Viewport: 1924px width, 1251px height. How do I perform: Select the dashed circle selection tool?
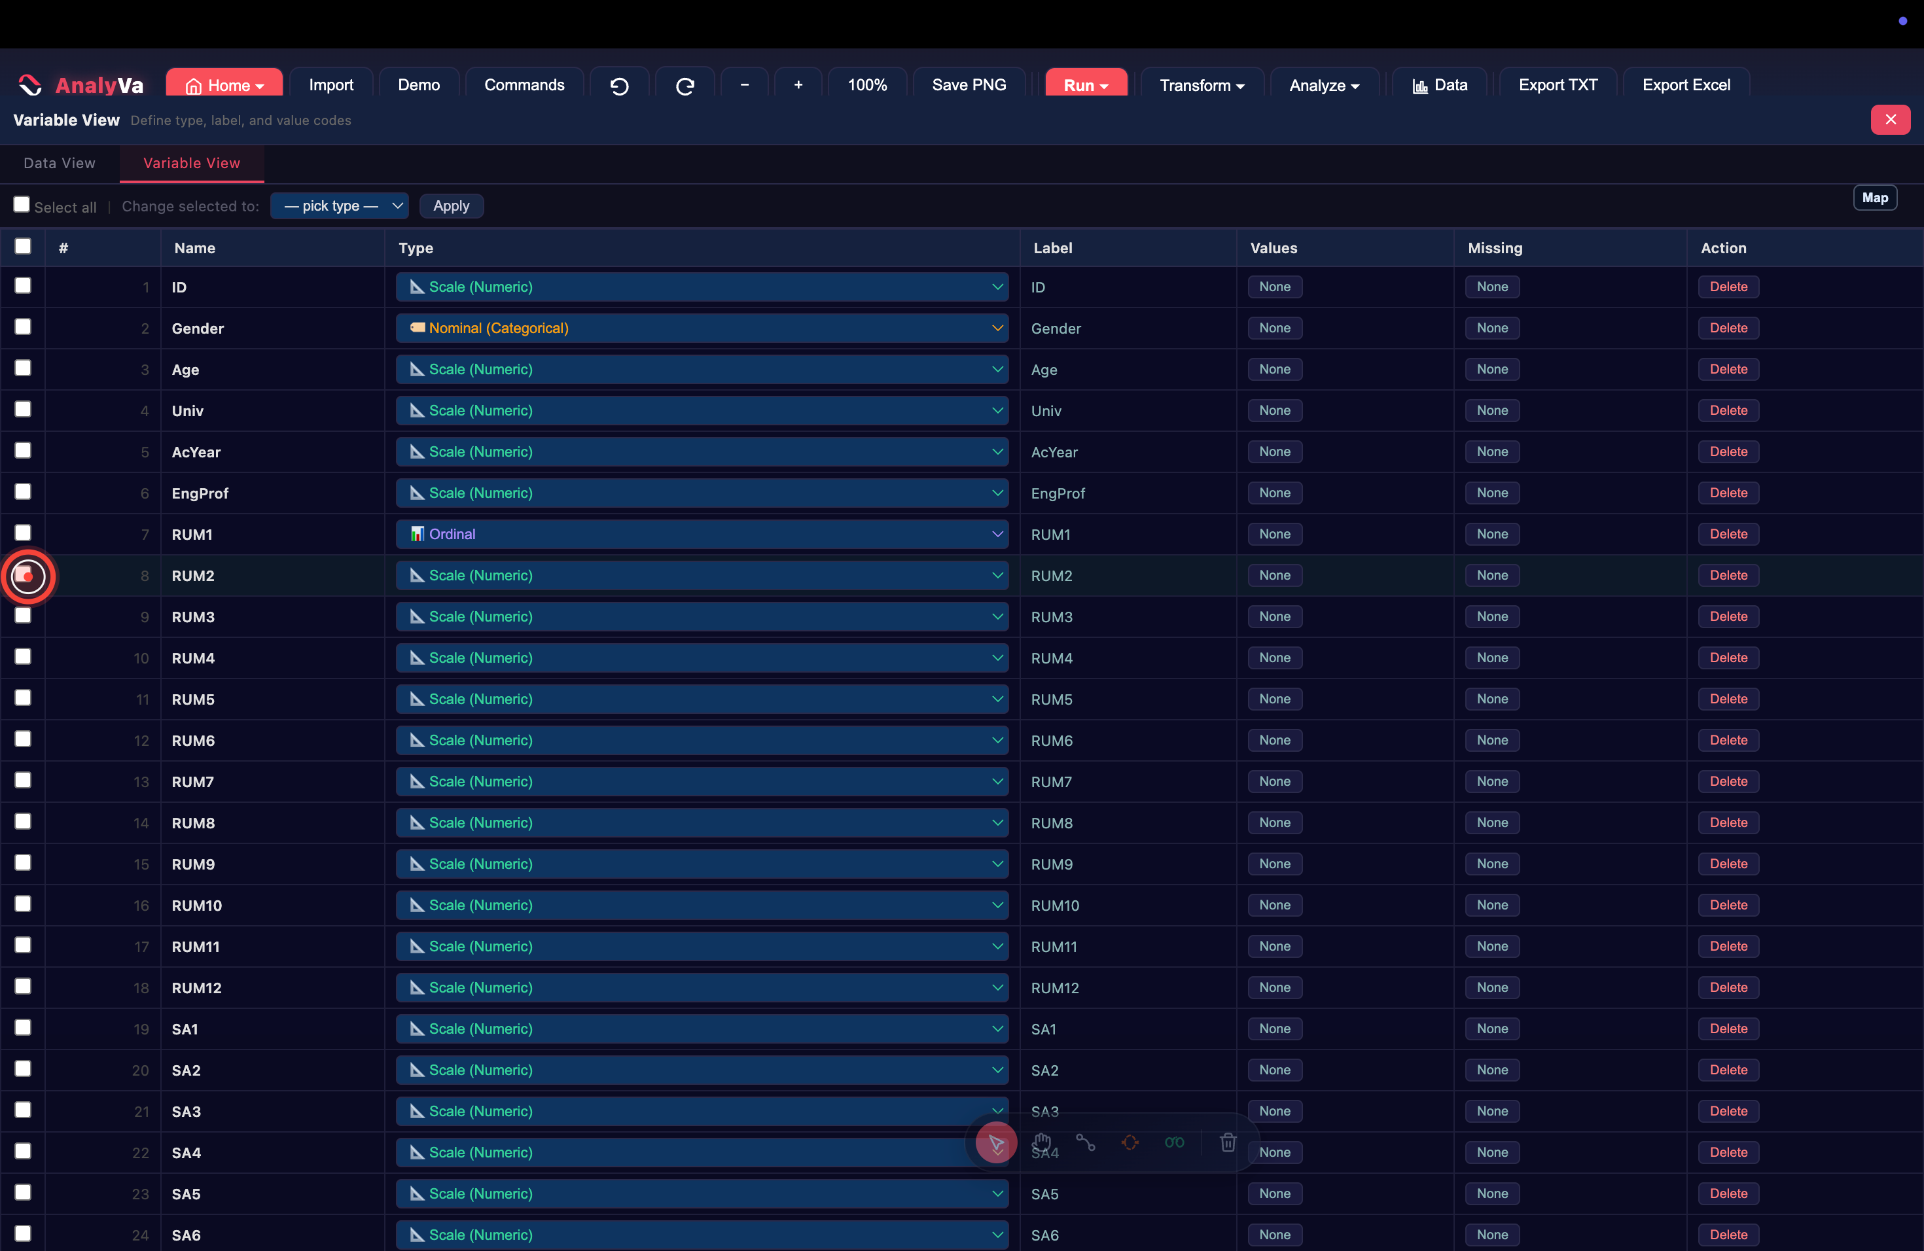(1130, 1142)
